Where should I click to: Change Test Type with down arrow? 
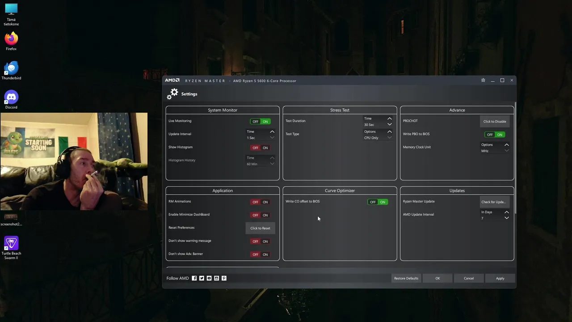pos(390,138)
